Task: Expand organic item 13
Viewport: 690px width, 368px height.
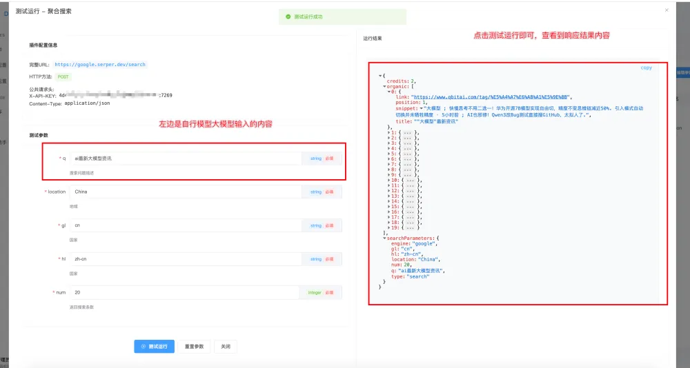Action: [x=389, y=196]
